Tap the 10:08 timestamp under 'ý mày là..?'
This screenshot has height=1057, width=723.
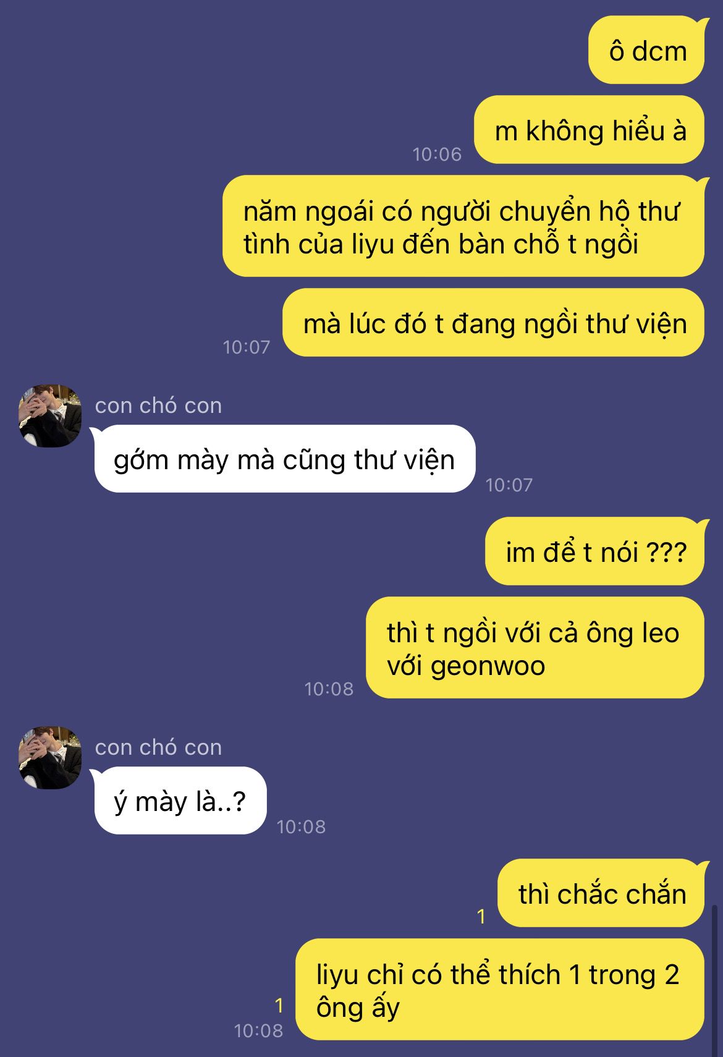[301, 826]
